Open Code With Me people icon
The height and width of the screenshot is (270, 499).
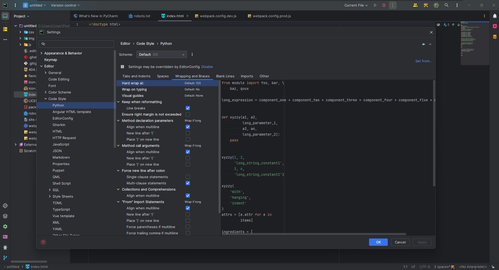(415, 5)
